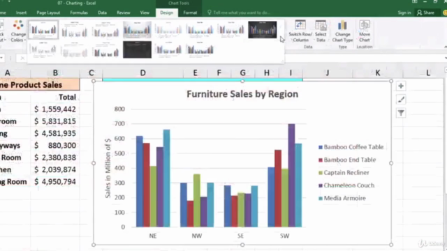This screenshot has height=251, width=447.
Task: Select column header K
Action: click(x=378, y=73)
